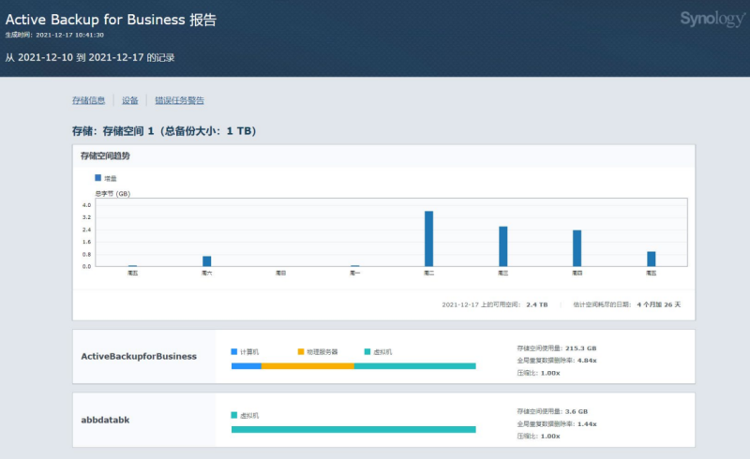This screenshot has height=459, width=750.
Task: Click the 4 个月加 26 天 estimate
Action: point(659,304)
